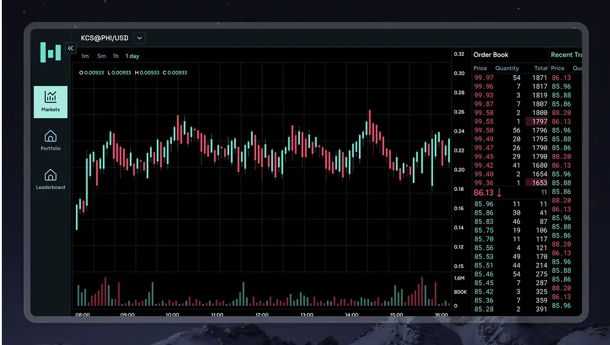Click the KCS@PHI/USD pair name
Viewport: 610px width, 345px height.
(105, 38)
